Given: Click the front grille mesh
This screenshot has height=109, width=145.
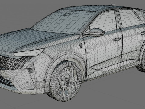Looking at the screenshot, I should pos(8,63).
